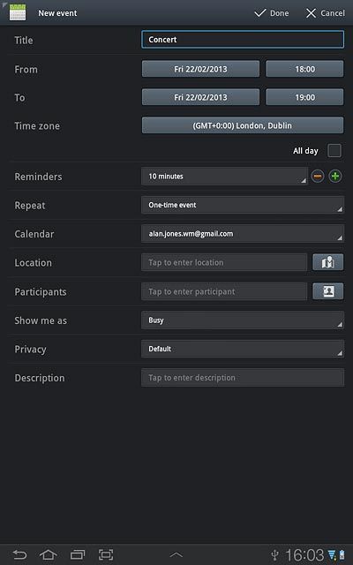353x565 pixels.
Task: Cancel creating the new event
Action: (x=326, y=13)
